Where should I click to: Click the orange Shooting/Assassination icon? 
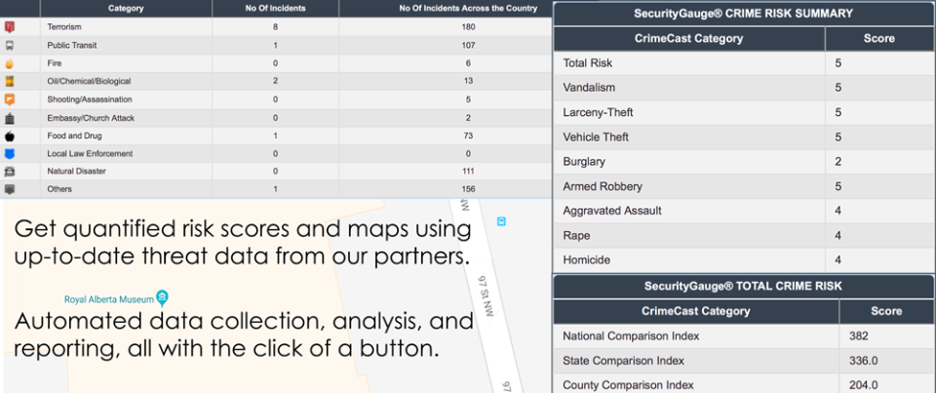pyautogui.click(x=10, y=99)
